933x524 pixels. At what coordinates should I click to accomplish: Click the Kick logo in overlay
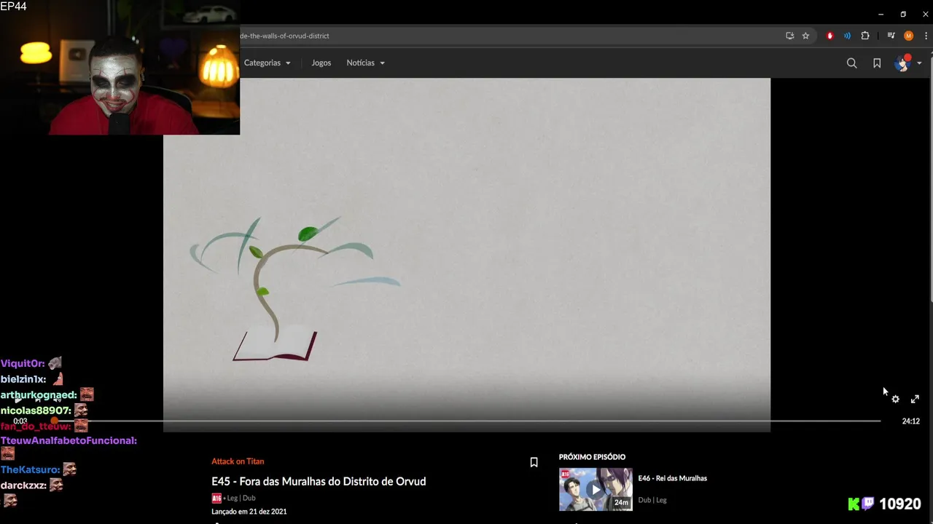[x=854, y=504]
